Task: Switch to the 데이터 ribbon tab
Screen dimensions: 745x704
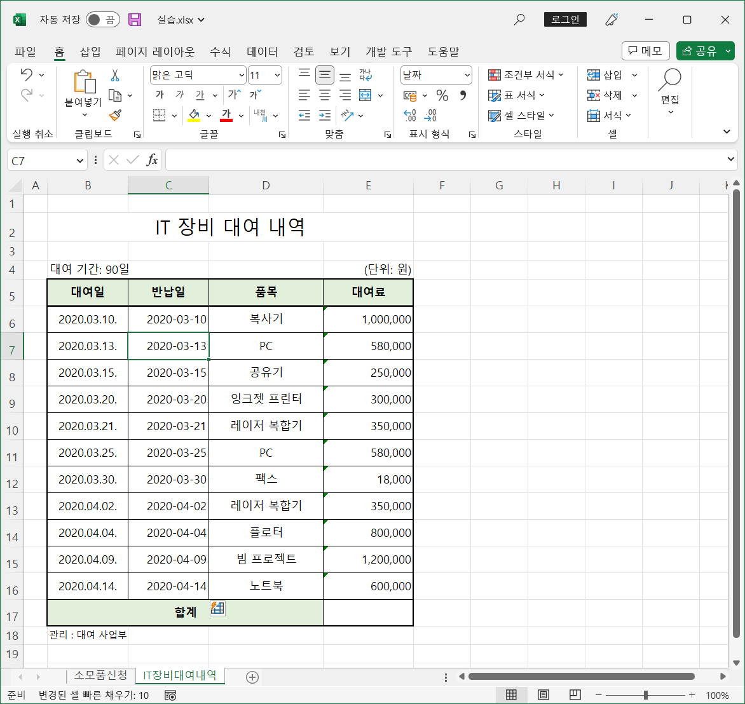Action: point(263,51)
